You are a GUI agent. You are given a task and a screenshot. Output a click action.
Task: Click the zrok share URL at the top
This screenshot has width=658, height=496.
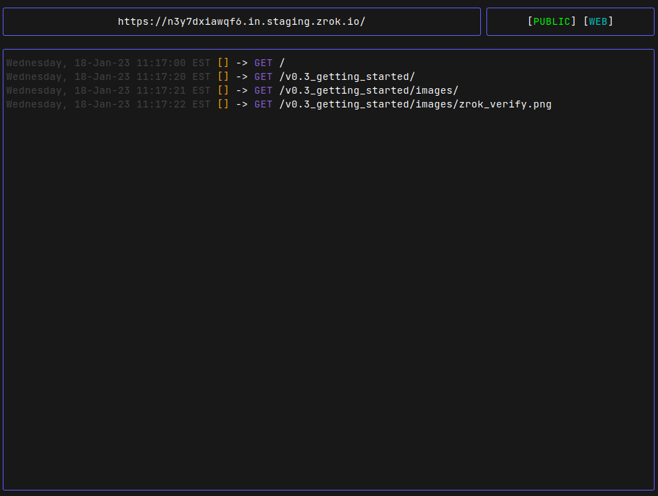tap(241, 21)
